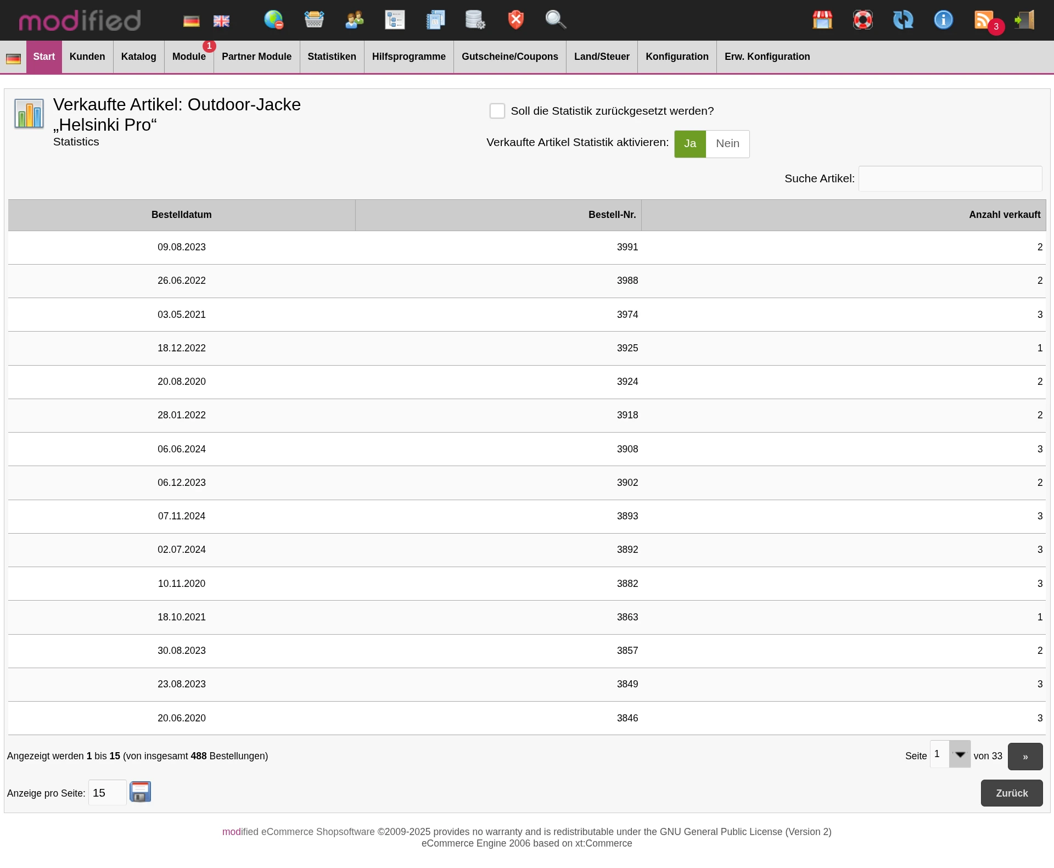The height and width of the screenshot is (868, 1054).
Task: Open the customers people icon
Action: (x=355, y=20)
